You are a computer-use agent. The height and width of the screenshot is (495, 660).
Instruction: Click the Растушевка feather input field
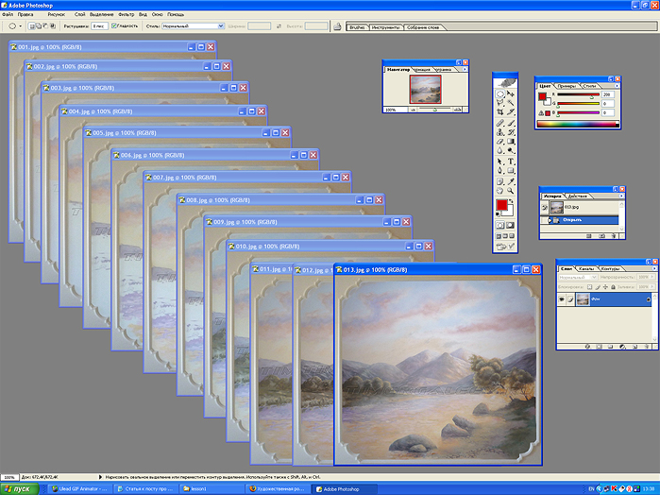[x=100, y=26]
